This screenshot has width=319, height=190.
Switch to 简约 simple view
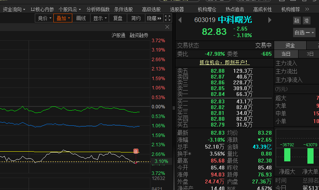(136, 18)
